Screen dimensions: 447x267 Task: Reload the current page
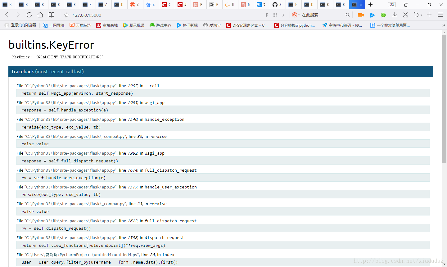(29, 15)
